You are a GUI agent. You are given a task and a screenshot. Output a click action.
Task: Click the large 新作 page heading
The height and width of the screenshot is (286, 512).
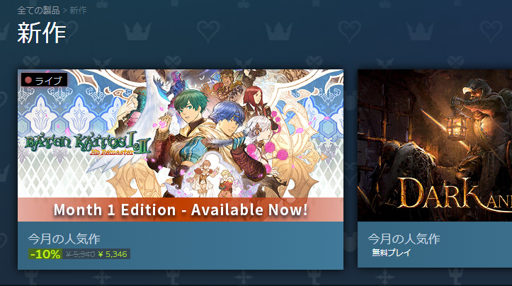pos(42,33)
